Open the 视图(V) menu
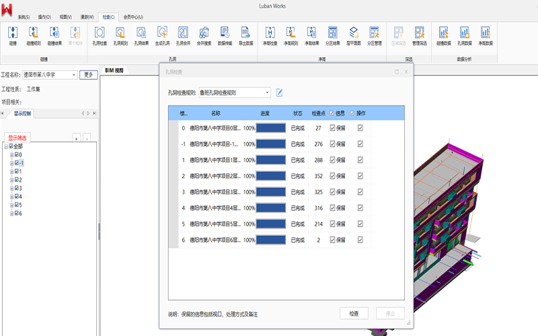 (65, 17)
